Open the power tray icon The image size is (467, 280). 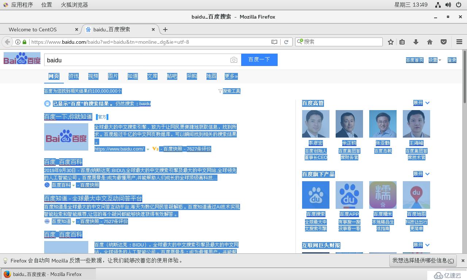point(459,5)
